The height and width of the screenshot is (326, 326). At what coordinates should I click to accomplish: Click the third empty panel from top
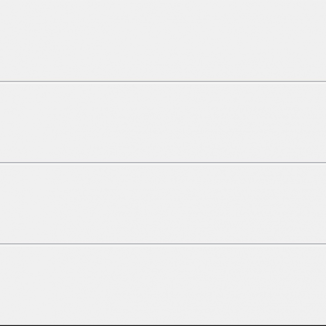pyautogui.click(x=163, y=203)
